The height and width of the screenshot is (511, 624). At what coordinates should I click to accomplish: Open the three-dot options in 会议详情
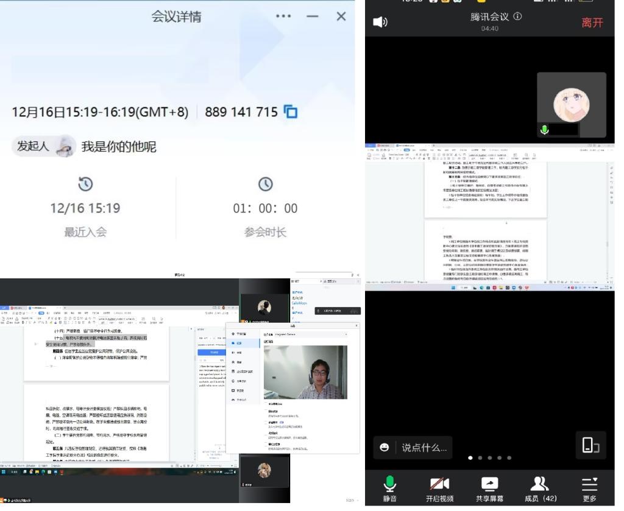[283, 16]
